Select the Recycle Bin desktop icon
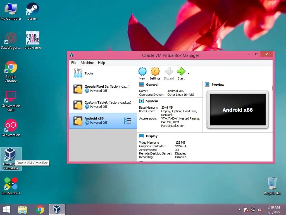 point(272,186)
